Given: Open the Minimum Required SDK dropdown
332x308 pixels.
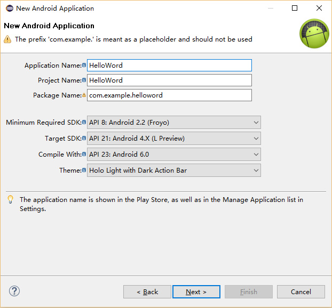Looking at the screenshot, I should (173, 123).
